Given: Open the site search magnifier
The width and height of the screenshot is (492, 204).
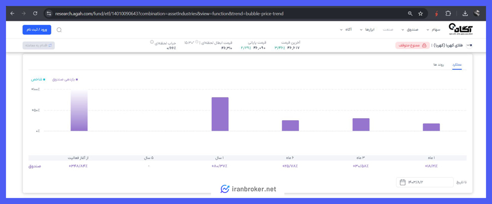Looking at the screenshot, I should [59, 30].
